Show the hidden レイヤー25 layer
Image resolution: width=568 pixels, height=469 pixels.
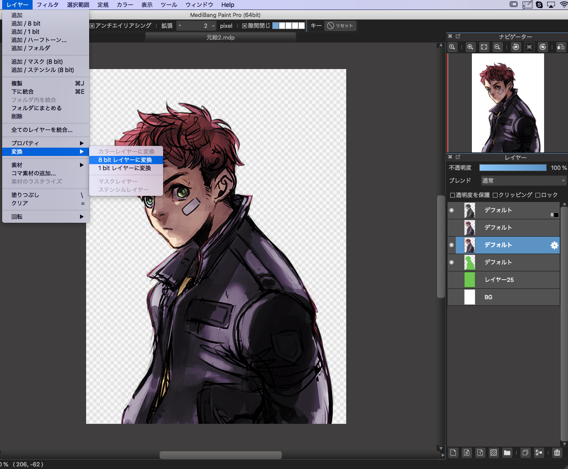coord(451,280)
